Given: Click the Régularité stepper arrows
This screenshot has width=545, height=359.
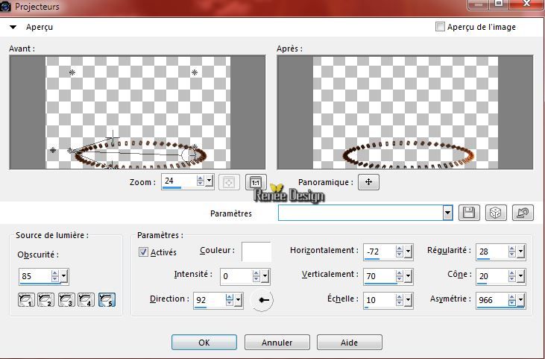Looking at the screenshot, I should point(511,252).
